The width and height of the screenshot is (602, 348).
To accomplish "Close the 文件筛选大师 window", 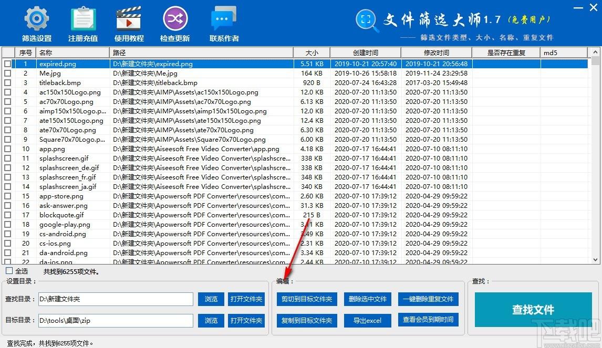I will 594,7.
